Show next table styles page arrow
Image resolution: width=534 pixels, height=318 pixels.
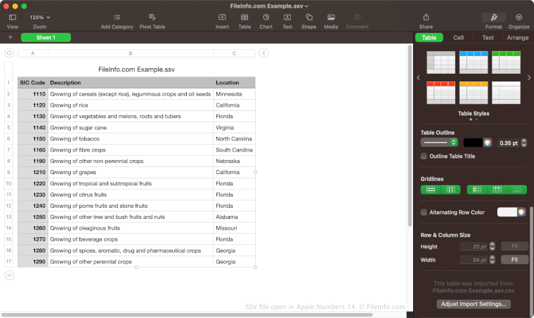(x=527, y=77)
